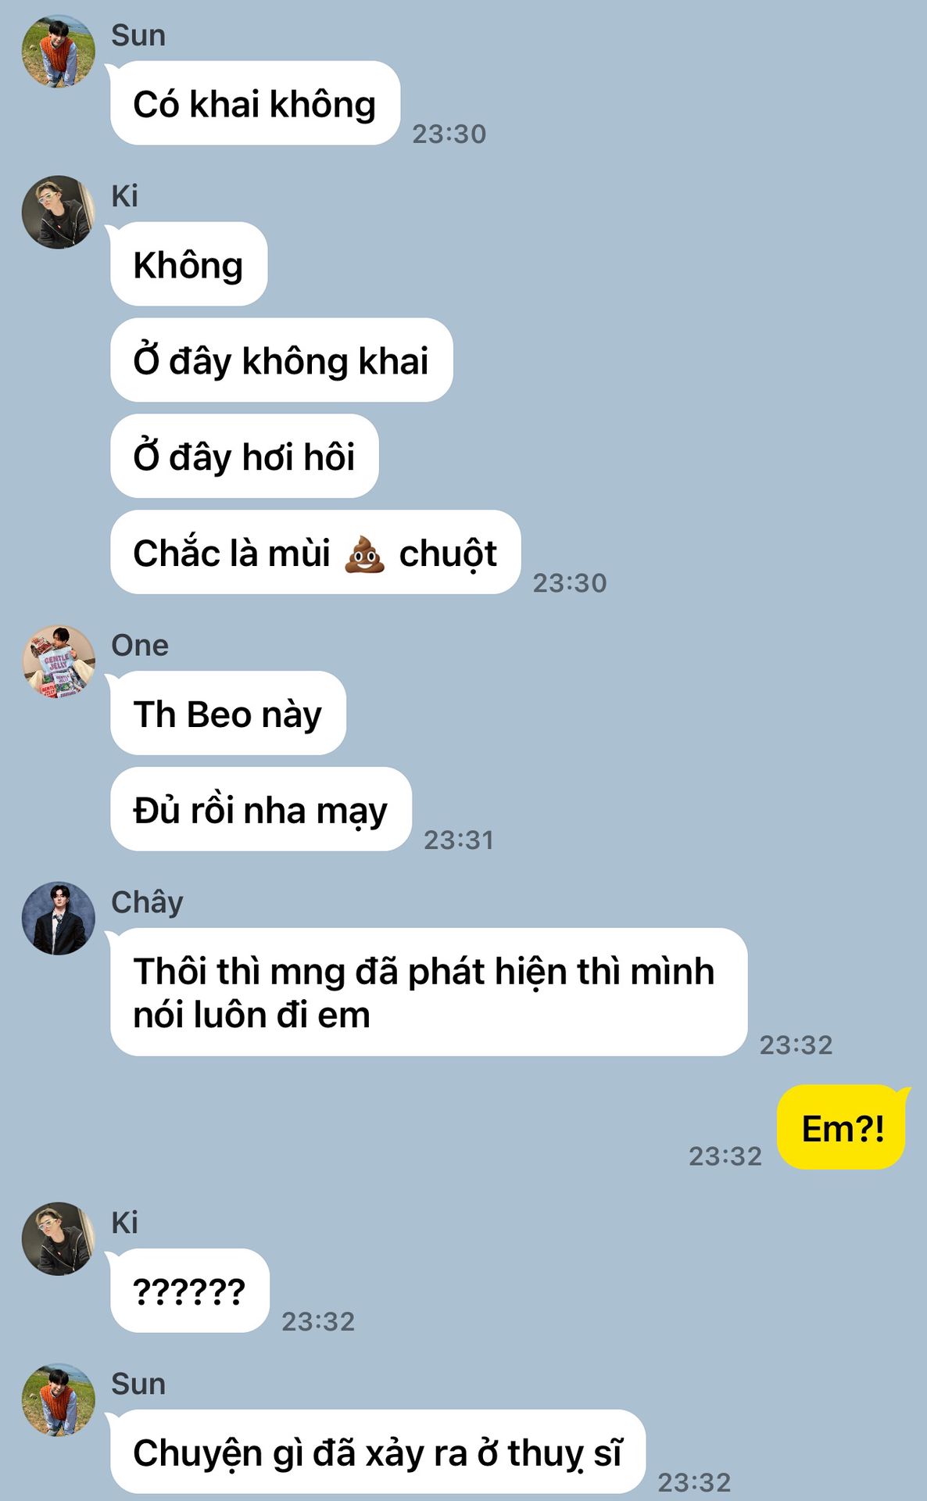The image size is (927, 1501).
Task: Tap the 'Không' message bubble
Action: pos(188,264)
